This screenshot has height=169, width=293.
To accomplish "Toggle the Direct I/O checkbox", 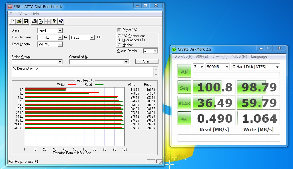I will (119, 30).
